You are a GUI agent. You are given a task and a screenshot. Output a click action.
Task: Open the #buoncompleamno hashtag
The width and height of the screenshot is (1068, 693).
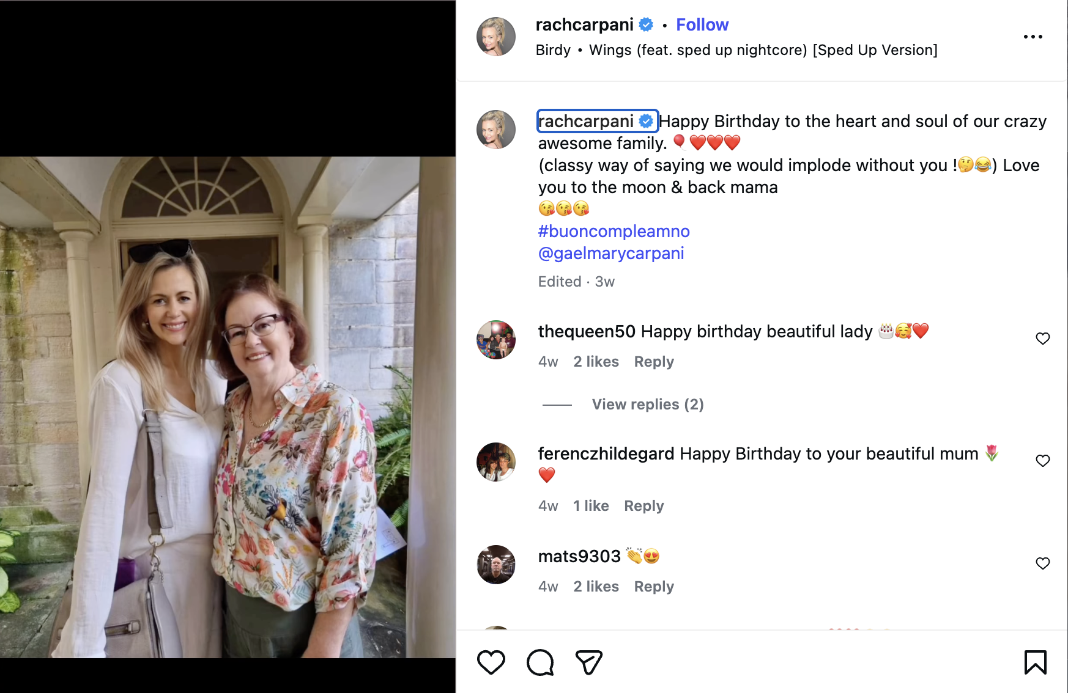click(x=614, y=232)
